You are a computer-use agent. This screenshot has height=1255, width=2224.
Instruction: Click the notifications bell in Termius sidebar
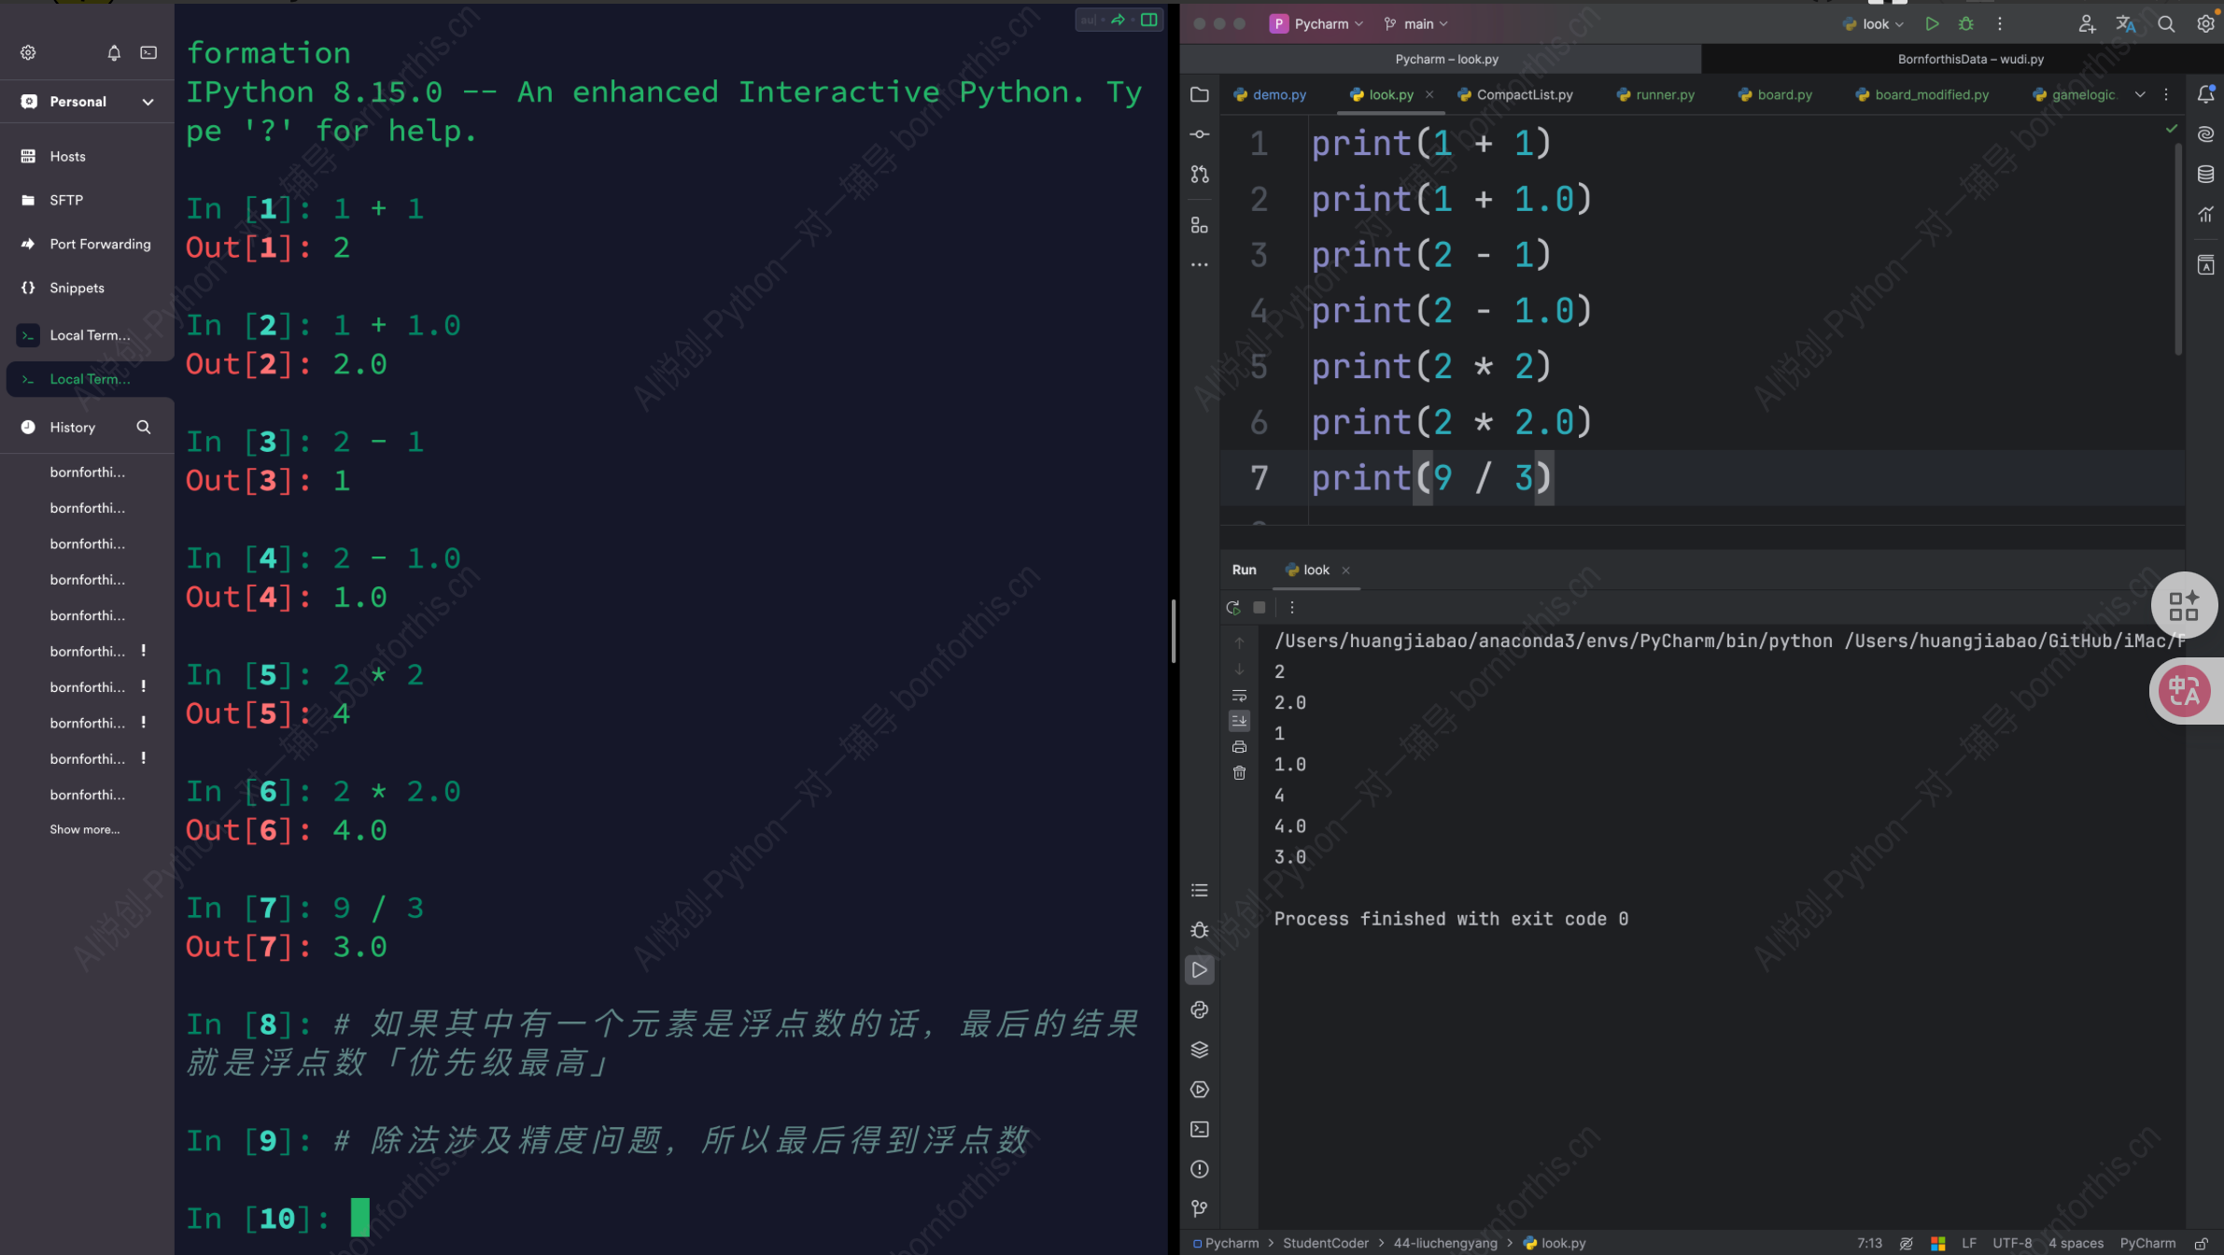point(114,52)
